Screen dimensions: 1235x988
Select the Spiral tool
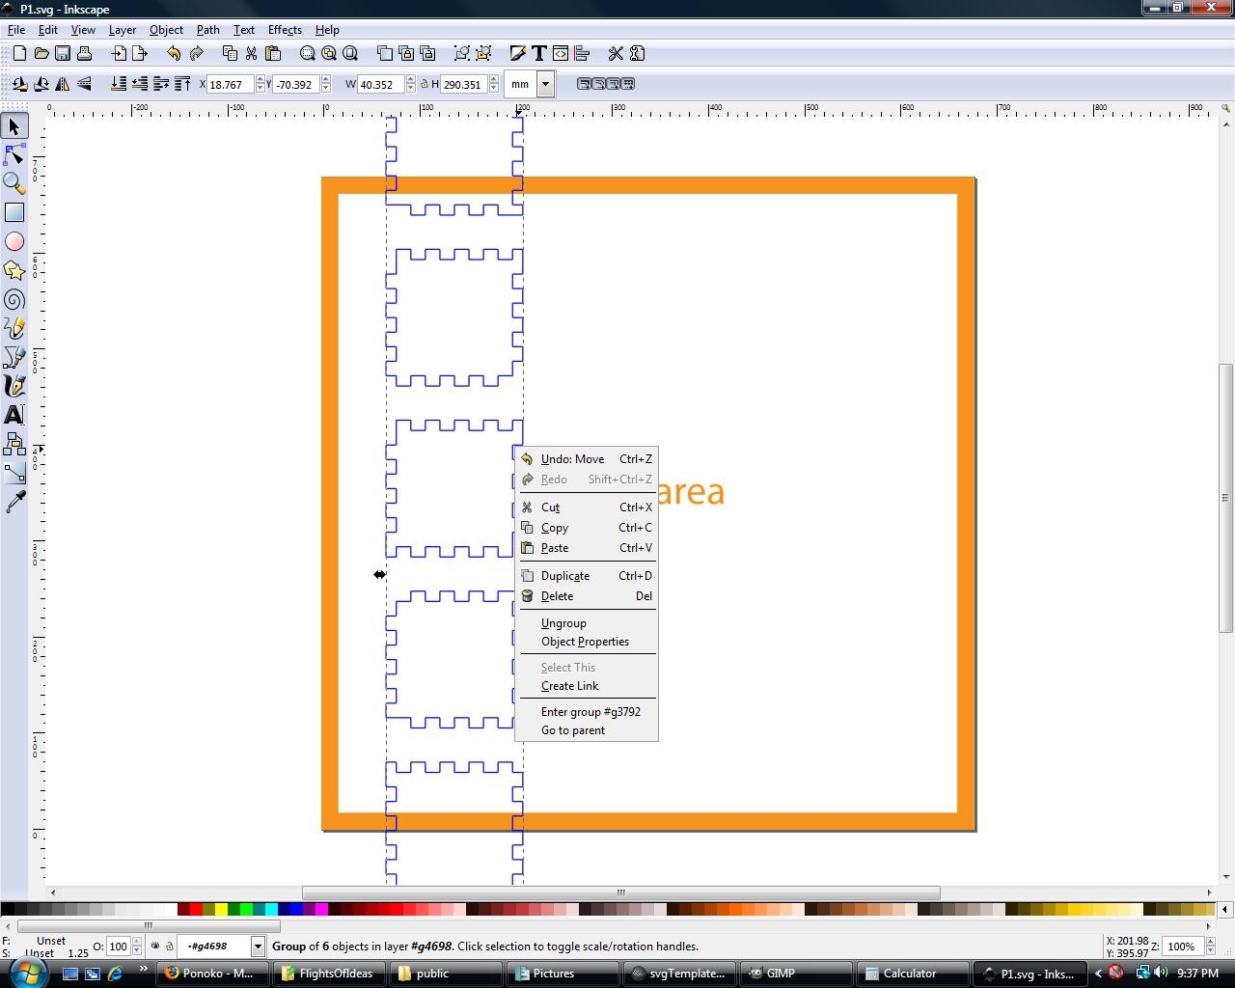tap(14, 299)
